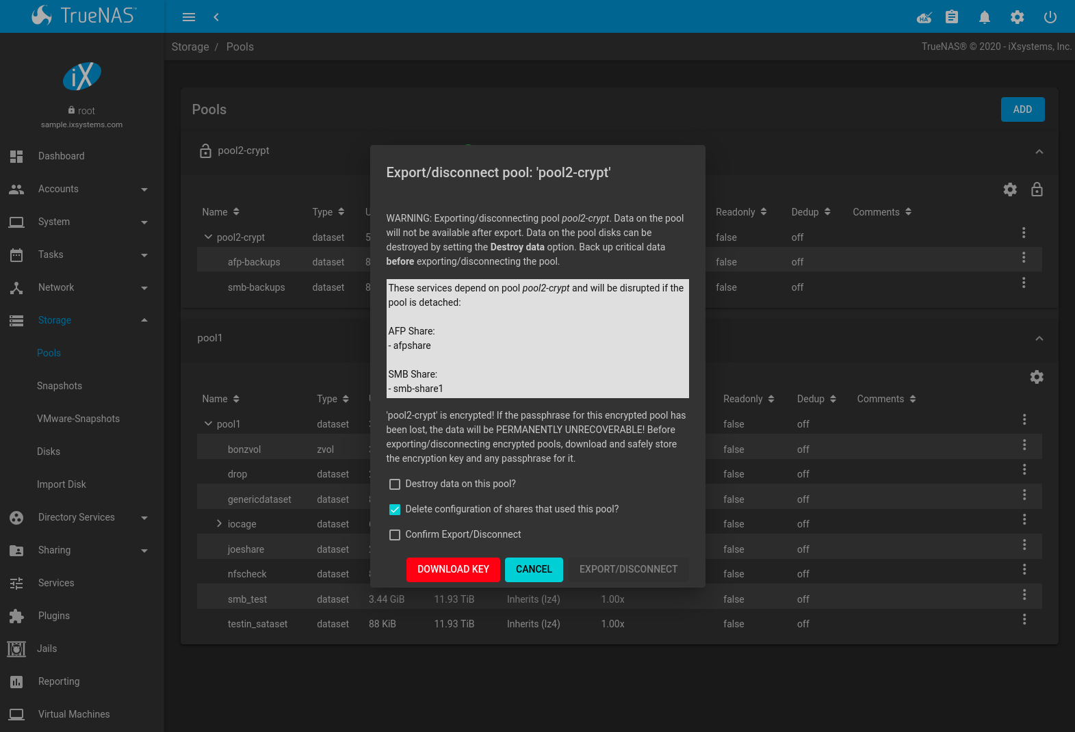Open Snapshots submenu item
This screenshot has height=732, width=1075.
(x=60, y=386)
